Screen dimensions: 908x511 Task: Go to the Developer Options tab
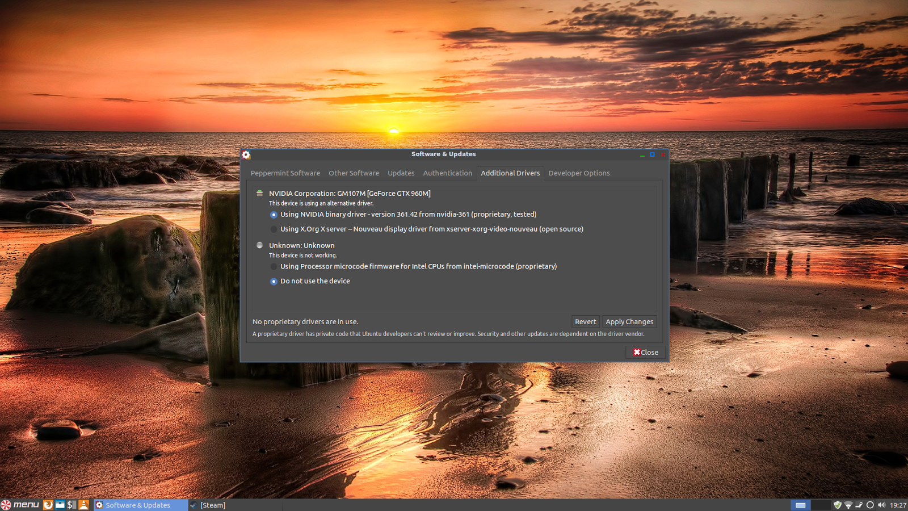579,173
